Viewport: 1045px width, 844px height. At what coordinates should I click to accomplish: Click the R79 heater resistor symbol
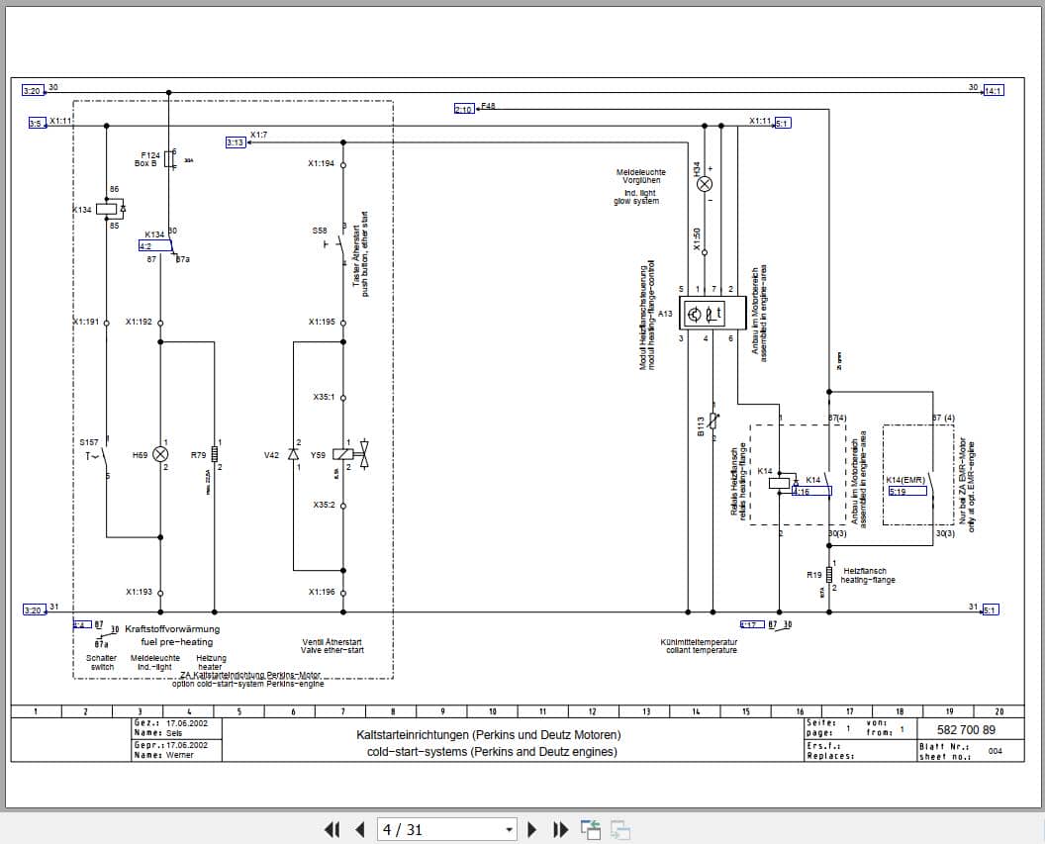tap(215, 454)
